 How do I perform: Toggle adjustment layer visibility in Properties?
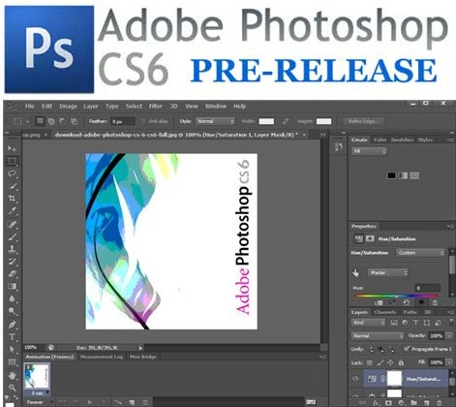421,302
